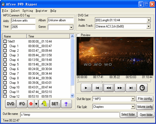
Task: Open the File menu
Action: pos(5,11)
